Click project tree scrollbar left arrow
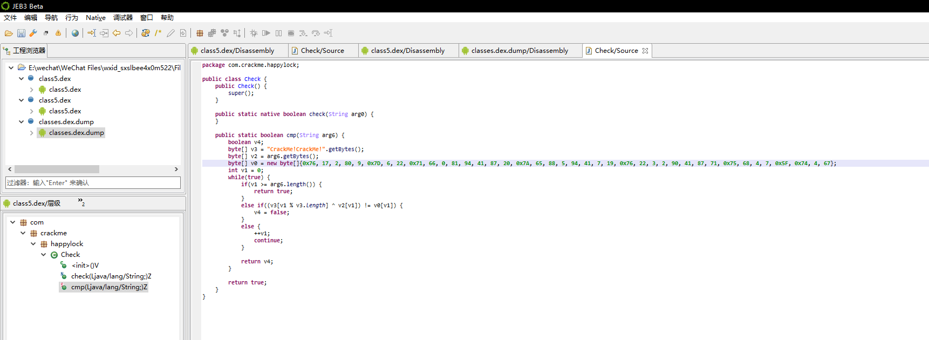The width and height of the screenshot is (929, 340). coord(10,169)
